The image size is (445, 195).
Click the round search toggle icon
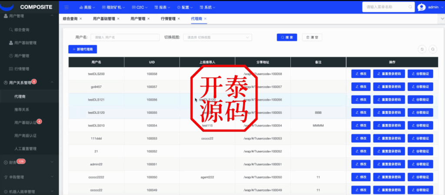pos(433,49)
